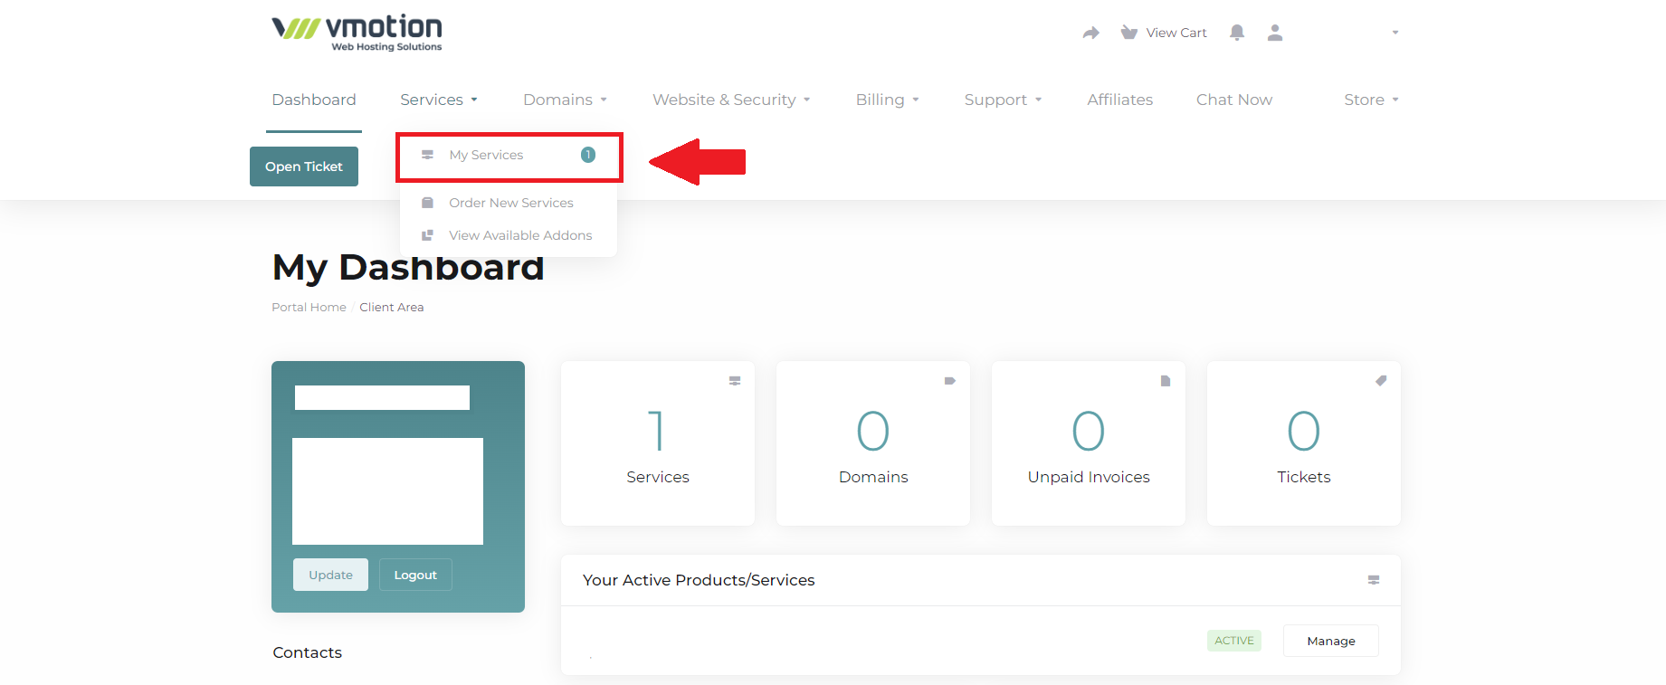
Task: Expand the Support menu
Action: (x=1004, y=100)
